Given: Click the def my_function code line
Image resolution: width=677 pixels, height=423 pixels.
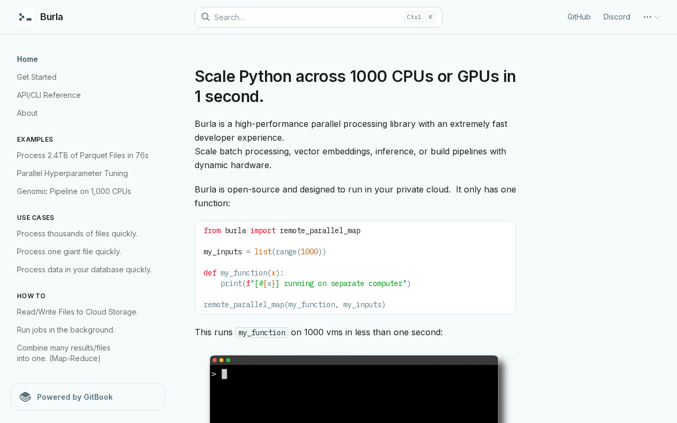Looking at the screenshot, I should [x=244, y=273].
